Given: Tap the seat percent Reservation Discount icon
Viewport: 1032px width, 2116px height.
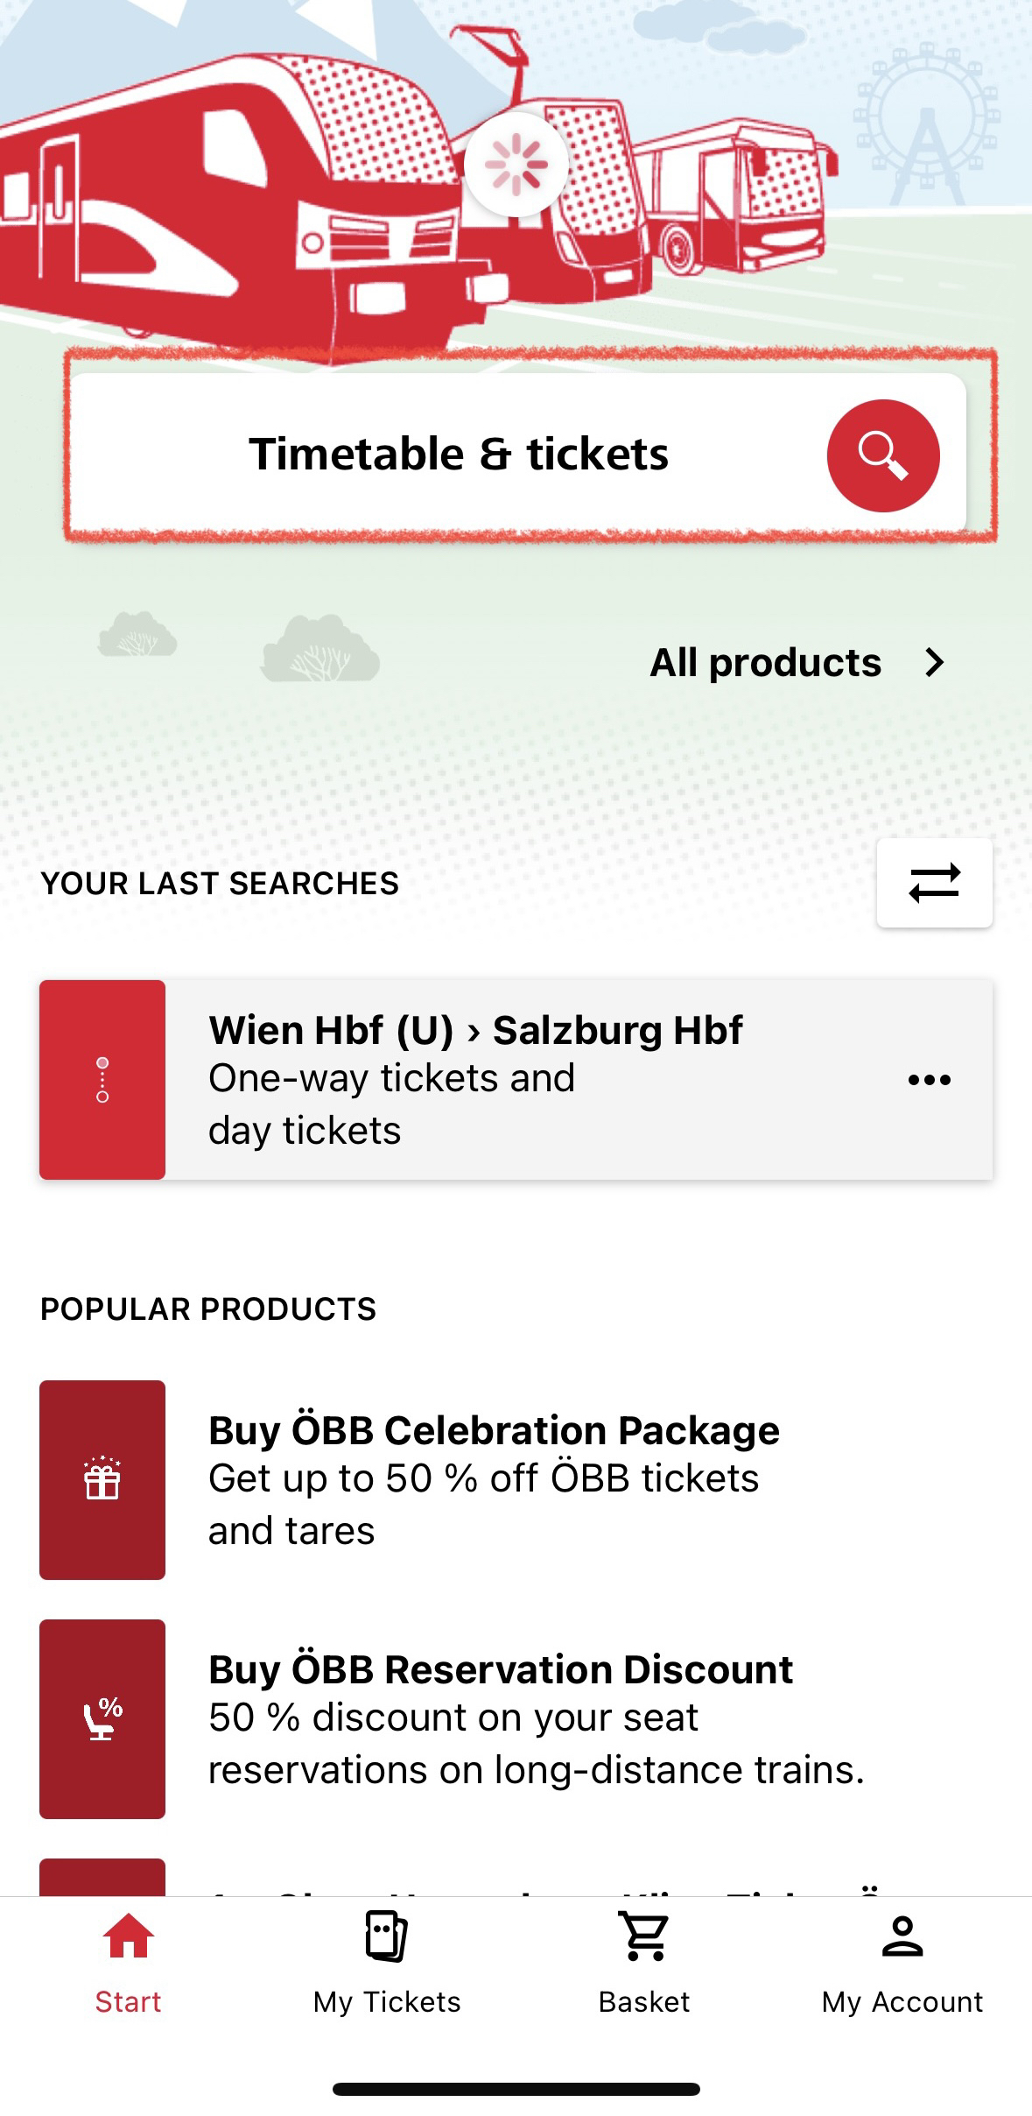Looking at the screenshot, I should coord(102,1719).
